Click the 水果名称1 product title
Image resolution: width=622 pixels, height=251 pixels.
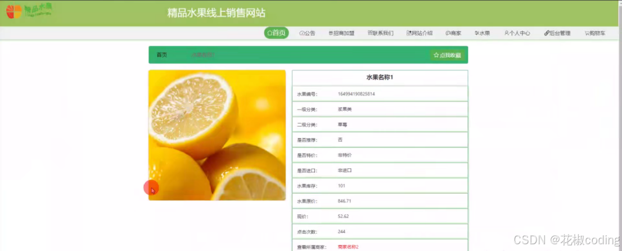[x=380, y=78]
